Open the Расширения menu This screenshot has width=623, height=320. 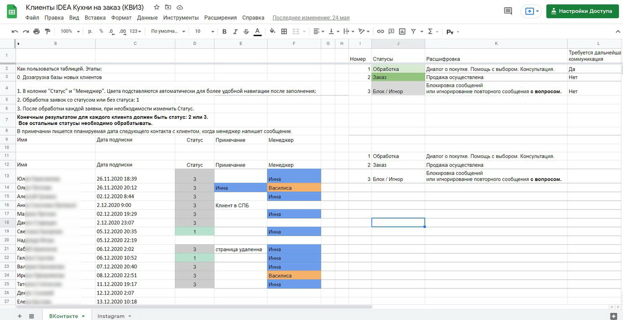click(220, 18)
